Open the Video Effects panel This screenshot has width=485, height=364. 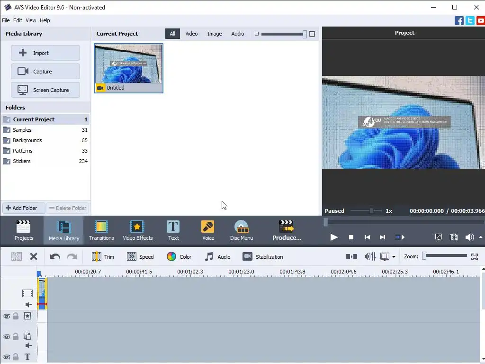coord(138,230)
